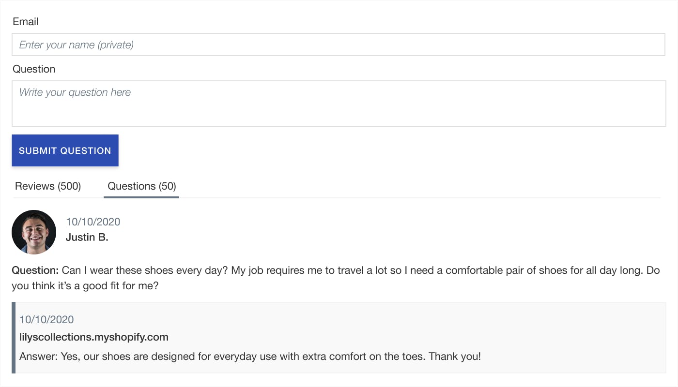This screenshot has height=387, width=678.
Task: Click the 'Answer:' prefix in the store reply
Action: (38, 357)
